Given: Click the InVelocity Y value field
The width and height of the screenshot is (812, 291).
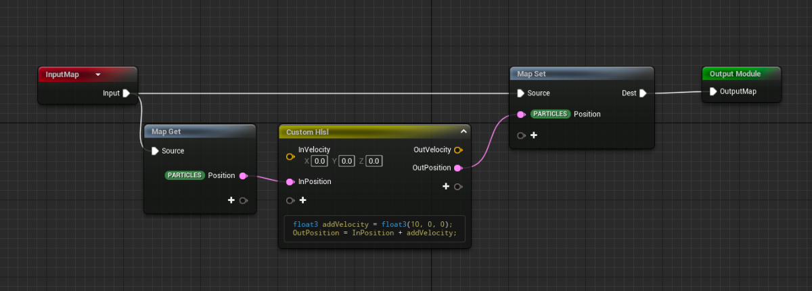Looking at the screenshot, I should [346, 161].
